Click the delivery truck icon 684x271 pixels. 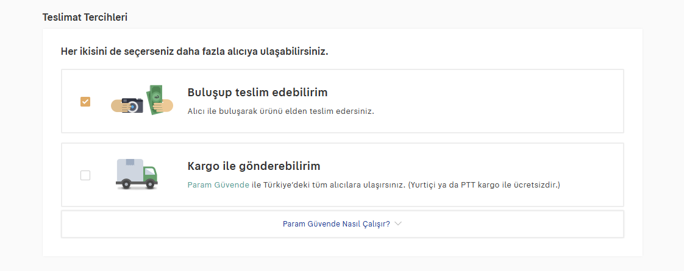tap(137, 174)
